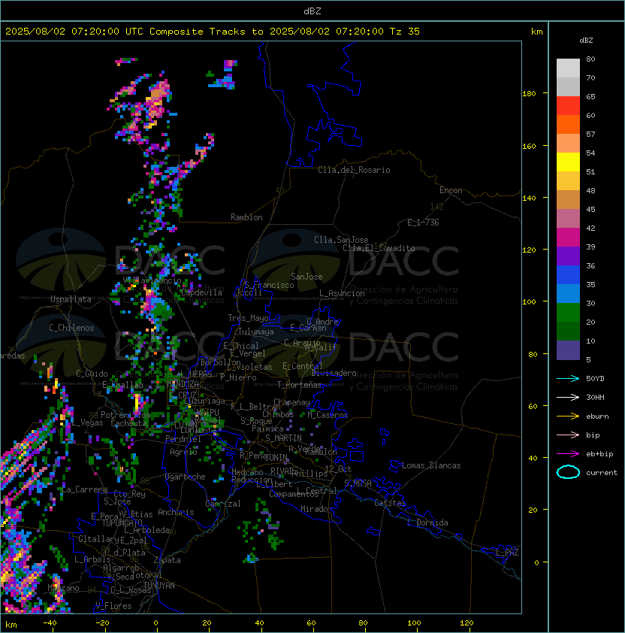This screenshot has height=633, width=625.
Task: Click the 'Tres_Mayo' map label
Action: click(x=248, y=318)
